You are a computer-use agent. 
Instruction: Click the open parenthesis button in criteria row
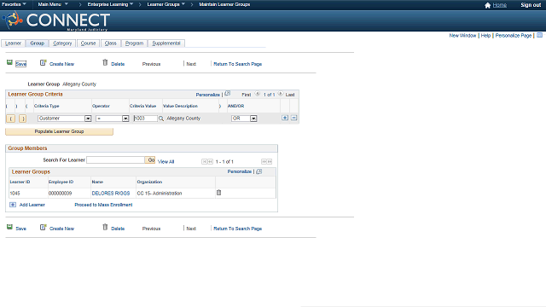pyautogui.click(x=11, y=119)
